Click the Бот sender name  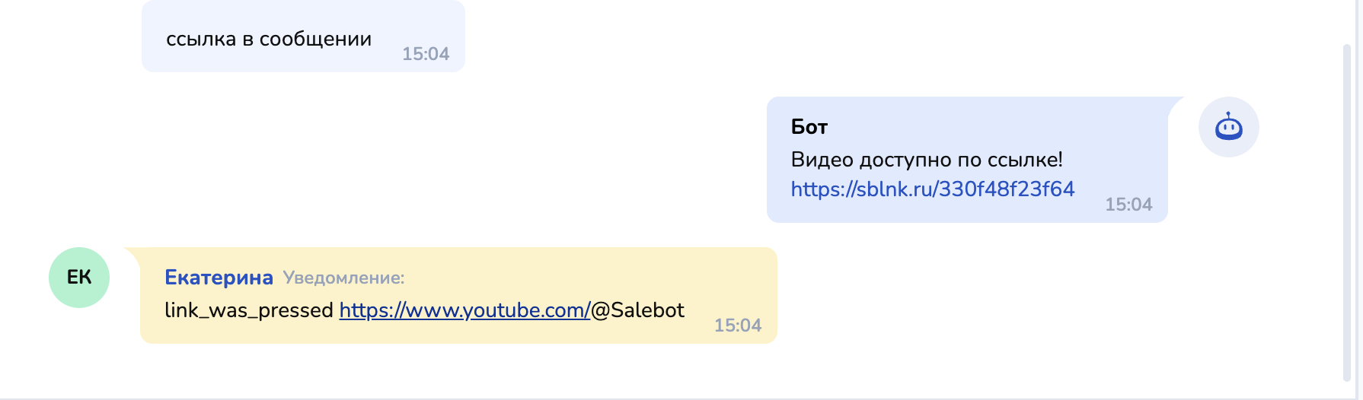(809, 127)
